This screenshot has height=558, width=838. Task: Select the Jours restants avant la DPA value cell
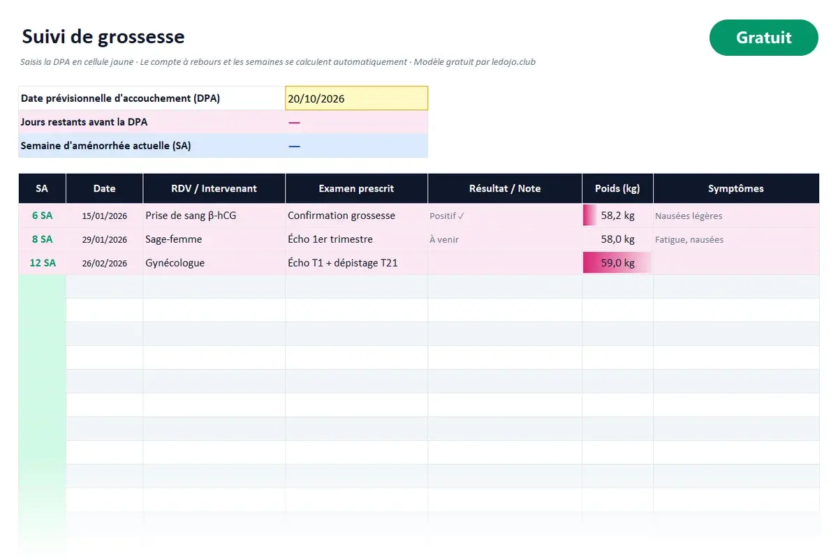(x=356, y=122)
